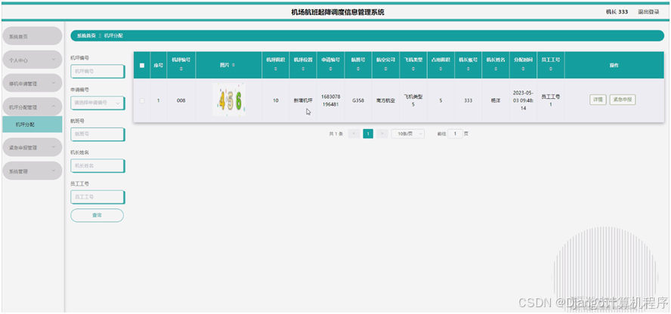The width and height of the screenshot is (671, 314).
Task: Sort by 机坪位置 column icon
Action: [x=303, y=69]
